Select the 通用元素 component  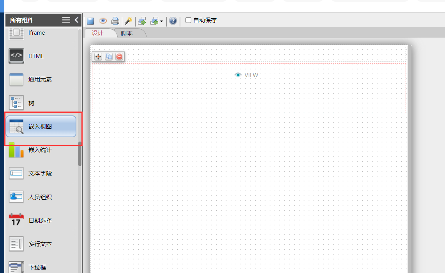click(x=41, y=80)
